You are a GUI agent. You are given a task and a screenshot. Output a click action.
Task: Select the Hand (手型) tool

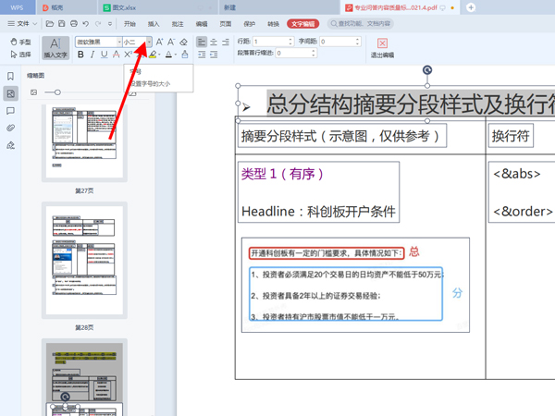click(x=20, y=42)
